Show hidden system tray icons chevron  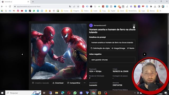[x=135, y=93]
